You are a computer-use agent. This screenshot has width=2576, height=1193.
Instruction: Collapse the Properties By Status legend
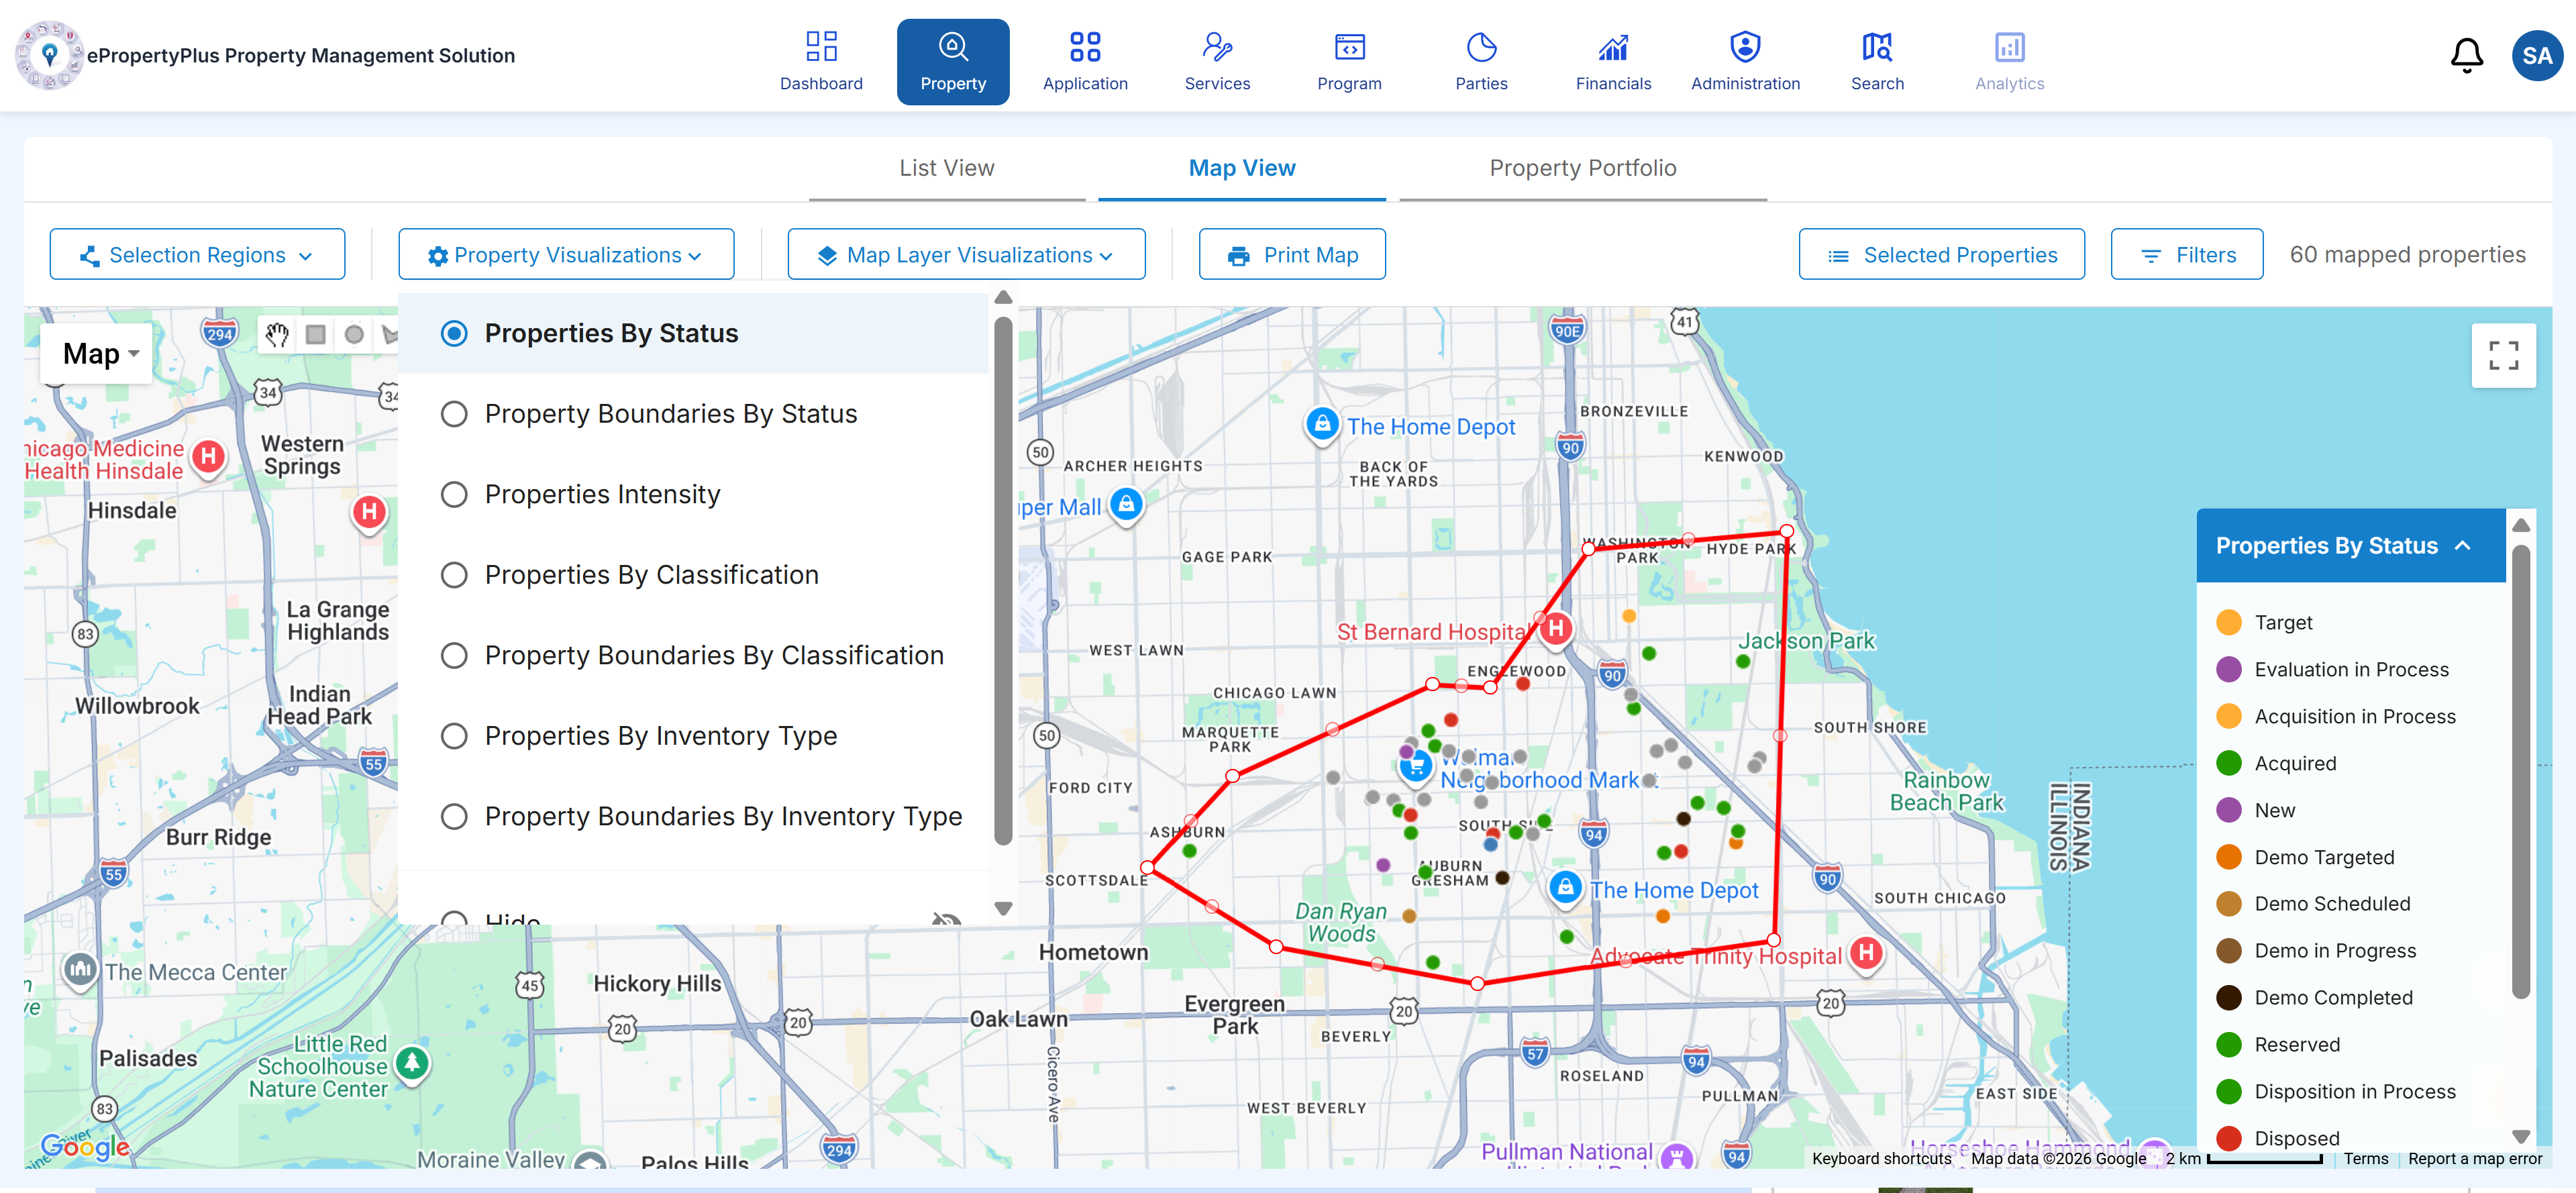tap(2462, 546)
